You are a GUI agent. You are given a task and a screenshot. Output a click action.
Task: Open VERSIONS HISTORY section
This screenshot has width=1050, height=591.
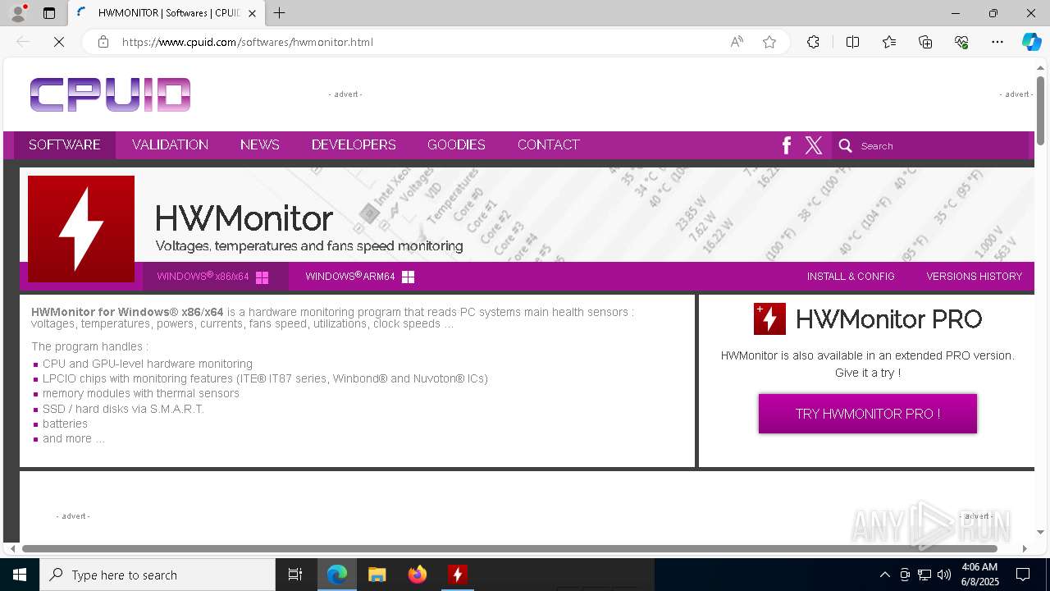pyautogui.click(x=974, y=277)
